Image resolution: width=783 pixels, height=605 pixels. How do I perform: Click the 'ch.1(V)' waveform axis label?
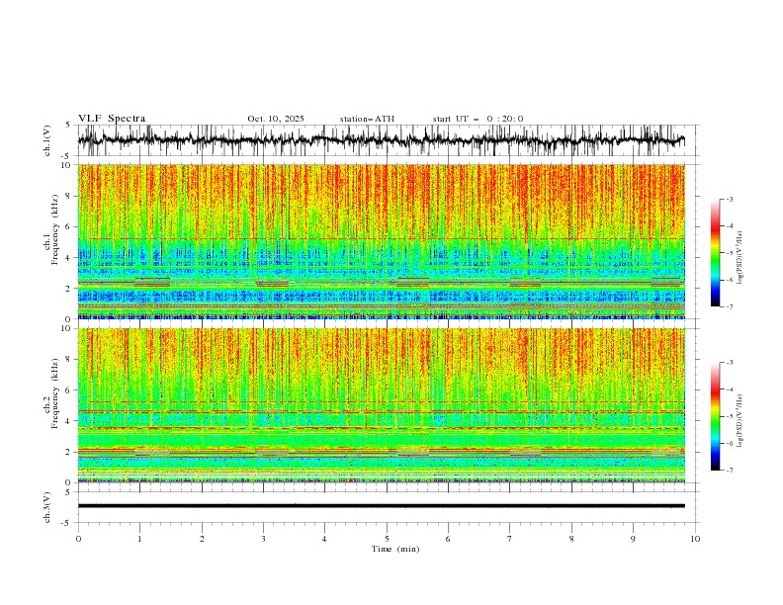[47, 140]
